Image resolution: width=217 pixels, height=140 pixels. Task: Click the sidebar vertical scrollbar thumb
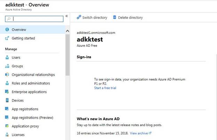[67, 55]
